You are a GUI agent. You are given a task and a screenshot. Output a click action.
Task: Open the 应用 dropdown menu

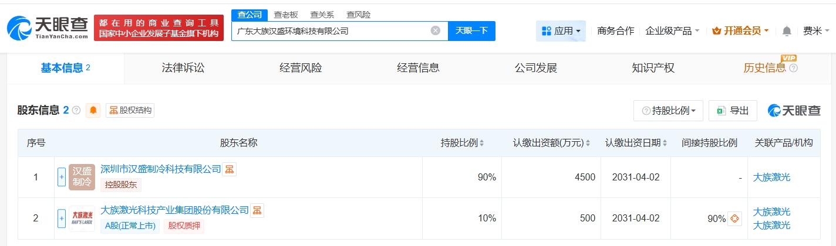click(561, 30)
